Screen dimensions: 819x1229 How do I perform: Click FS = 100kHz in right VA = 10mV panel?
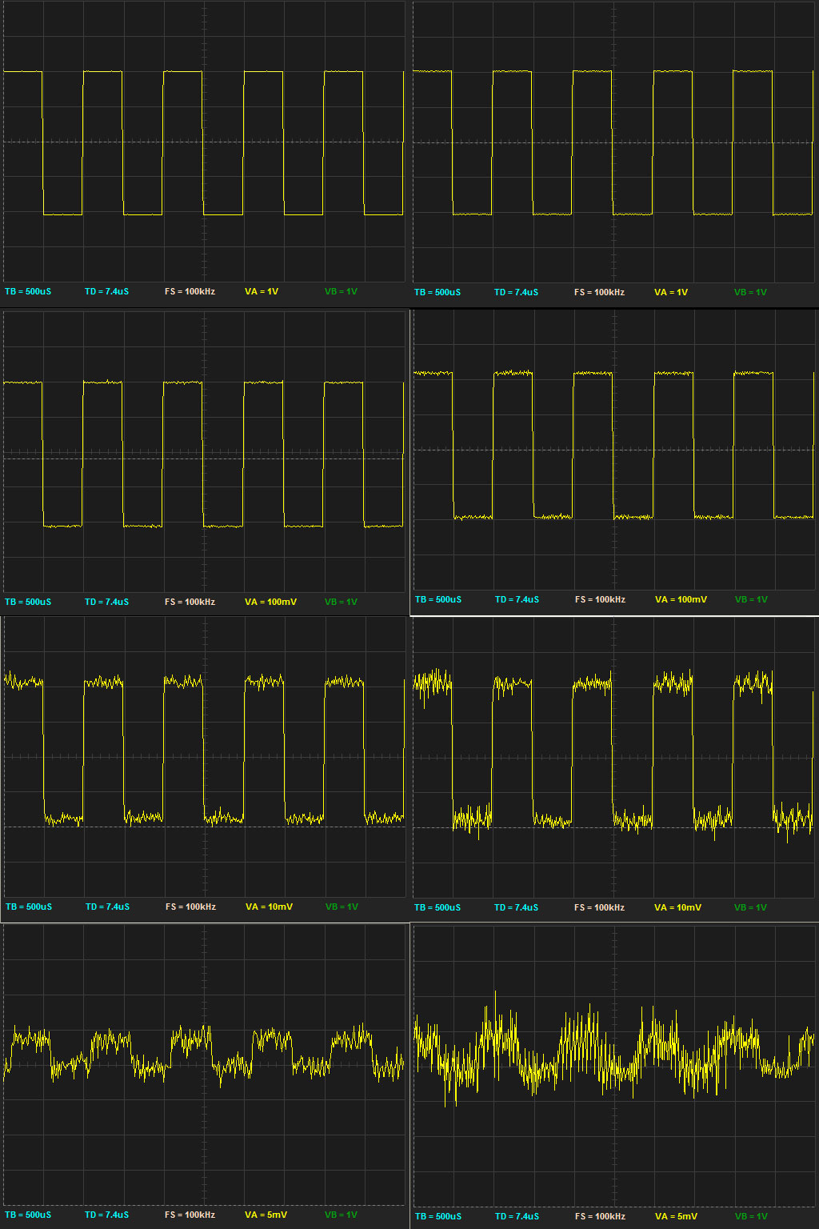pos(599,907)
